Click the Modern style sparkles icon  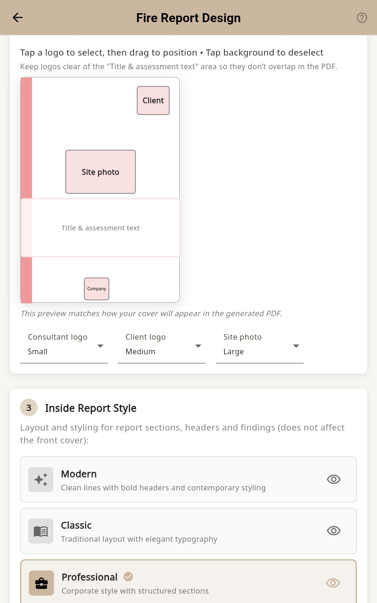[41, 480]
